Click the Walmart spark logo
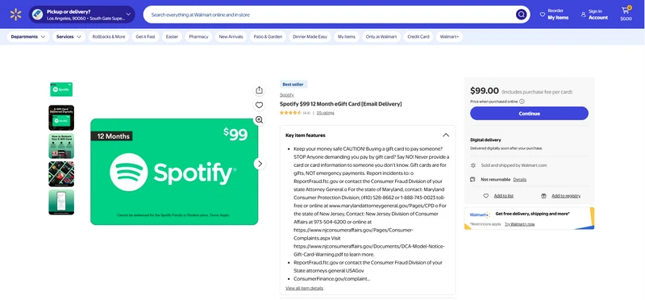The width and height of the screenshot is (645, 300). tap(15, 15)
